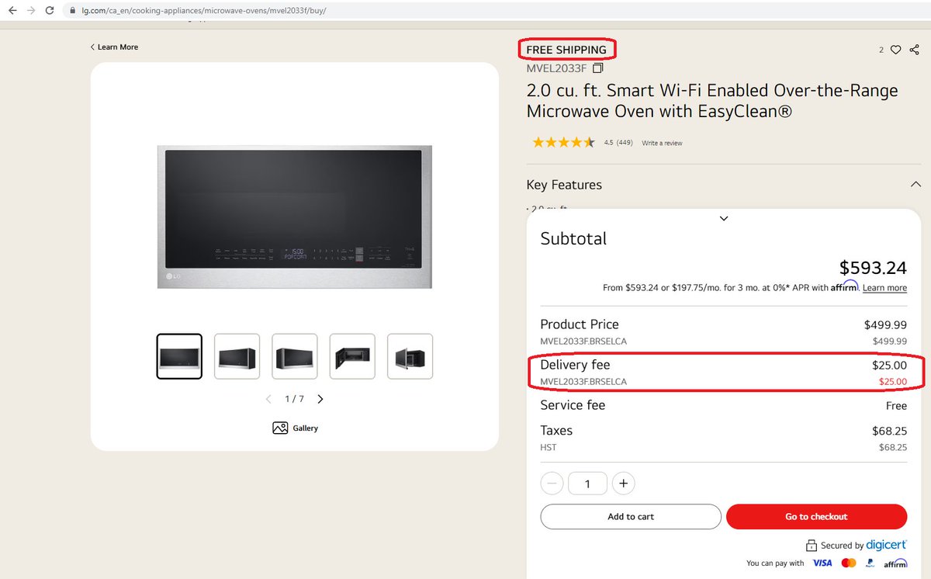Click the Learn More back link
Image resolution: width=931 pixels, height=579 pixels.
coord(114,47)
